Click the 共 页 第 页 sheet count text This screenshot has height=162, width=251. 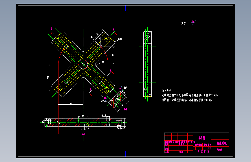pos(203,152)
